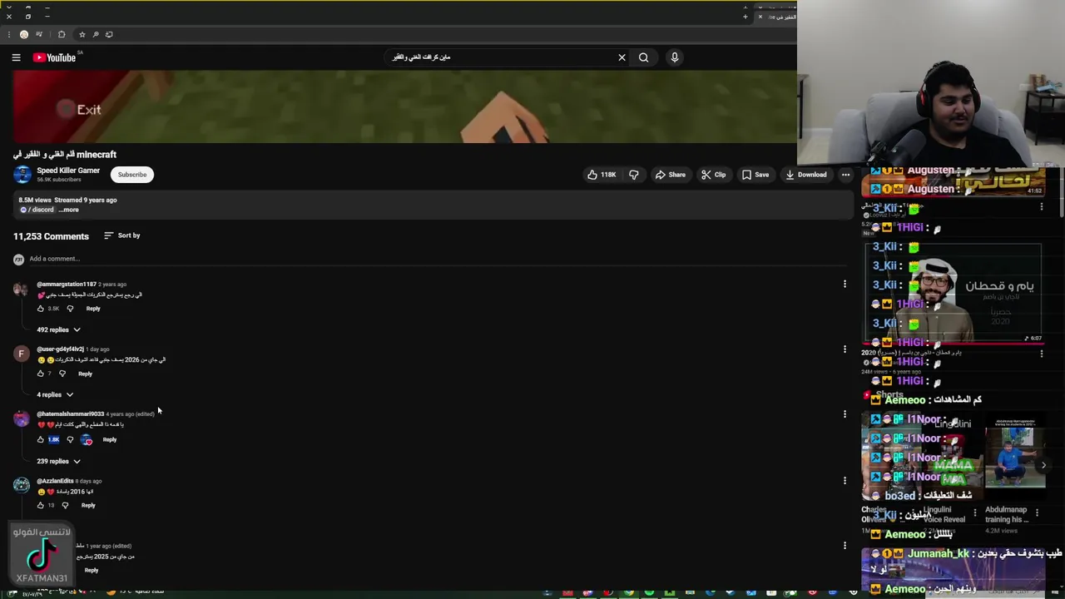Save the video to a playlist
This screenshot has height=599, width=1065.
click(755, 175)
